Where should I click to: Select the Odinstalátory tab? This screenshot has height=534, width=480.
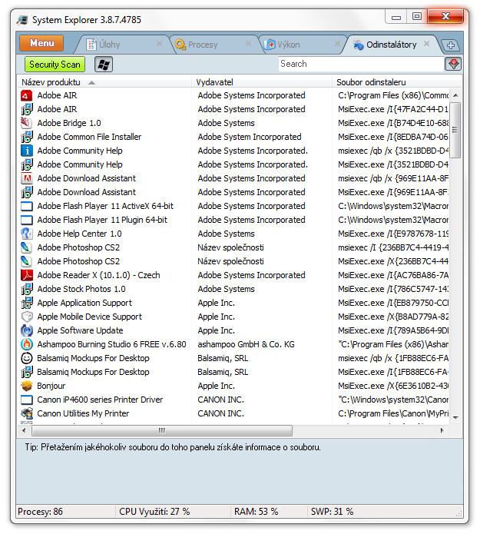coord(391,45)
